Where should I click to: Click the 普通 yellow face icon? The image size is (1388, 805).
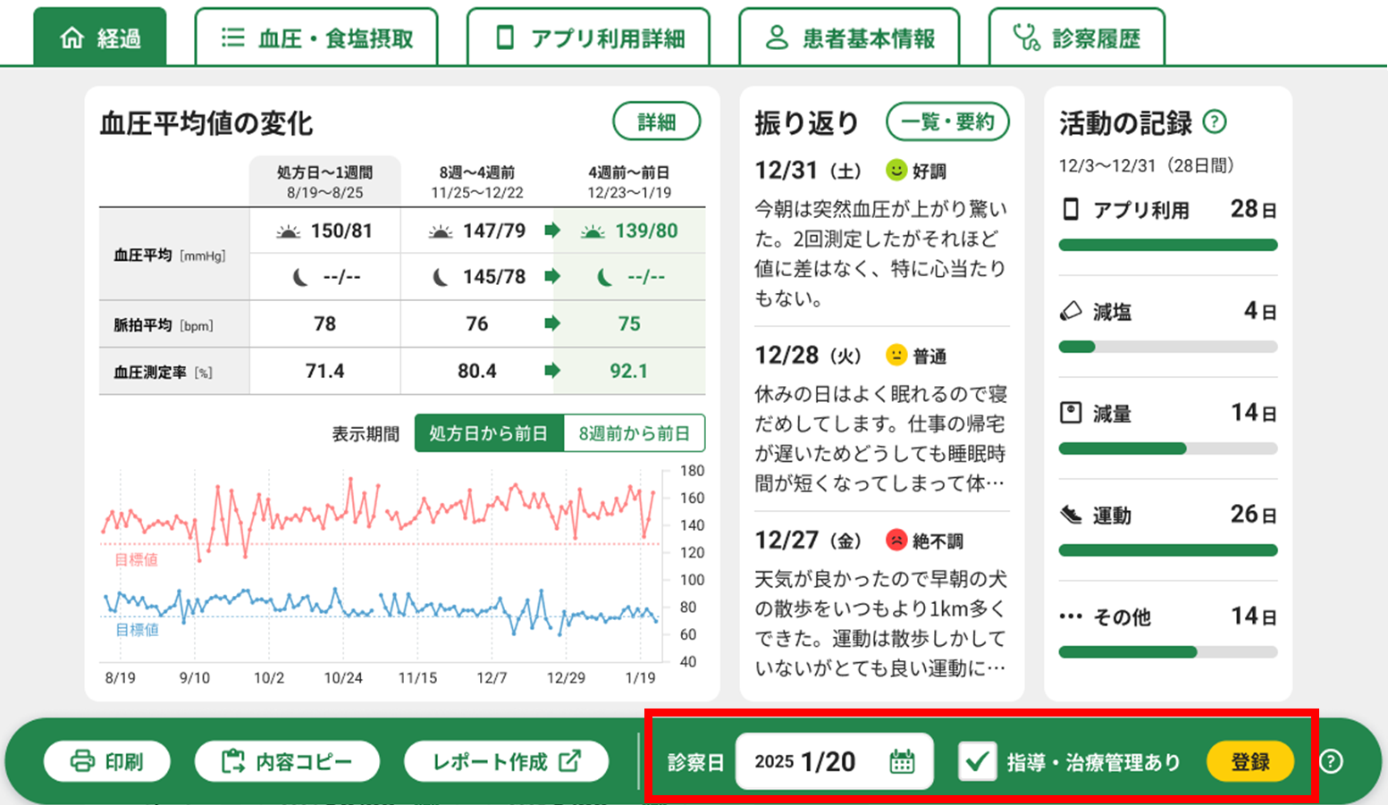896,355
